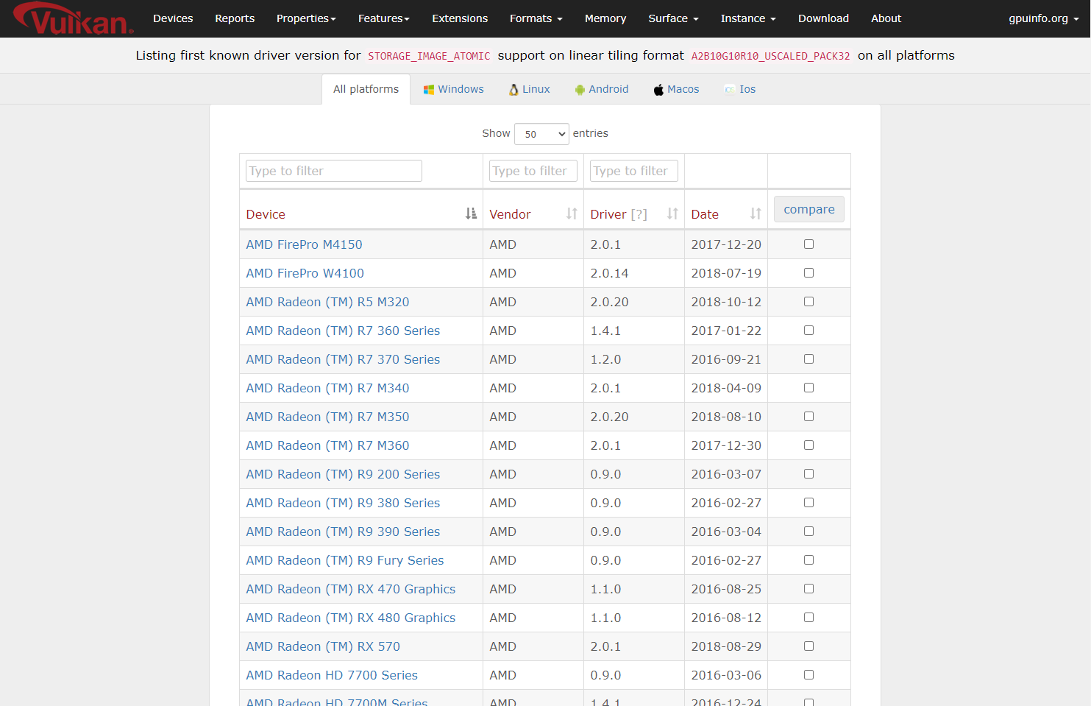Screen dimensions: 1091x706
Task: Expand the Surface dropdown menu
Action: (673, 18)
